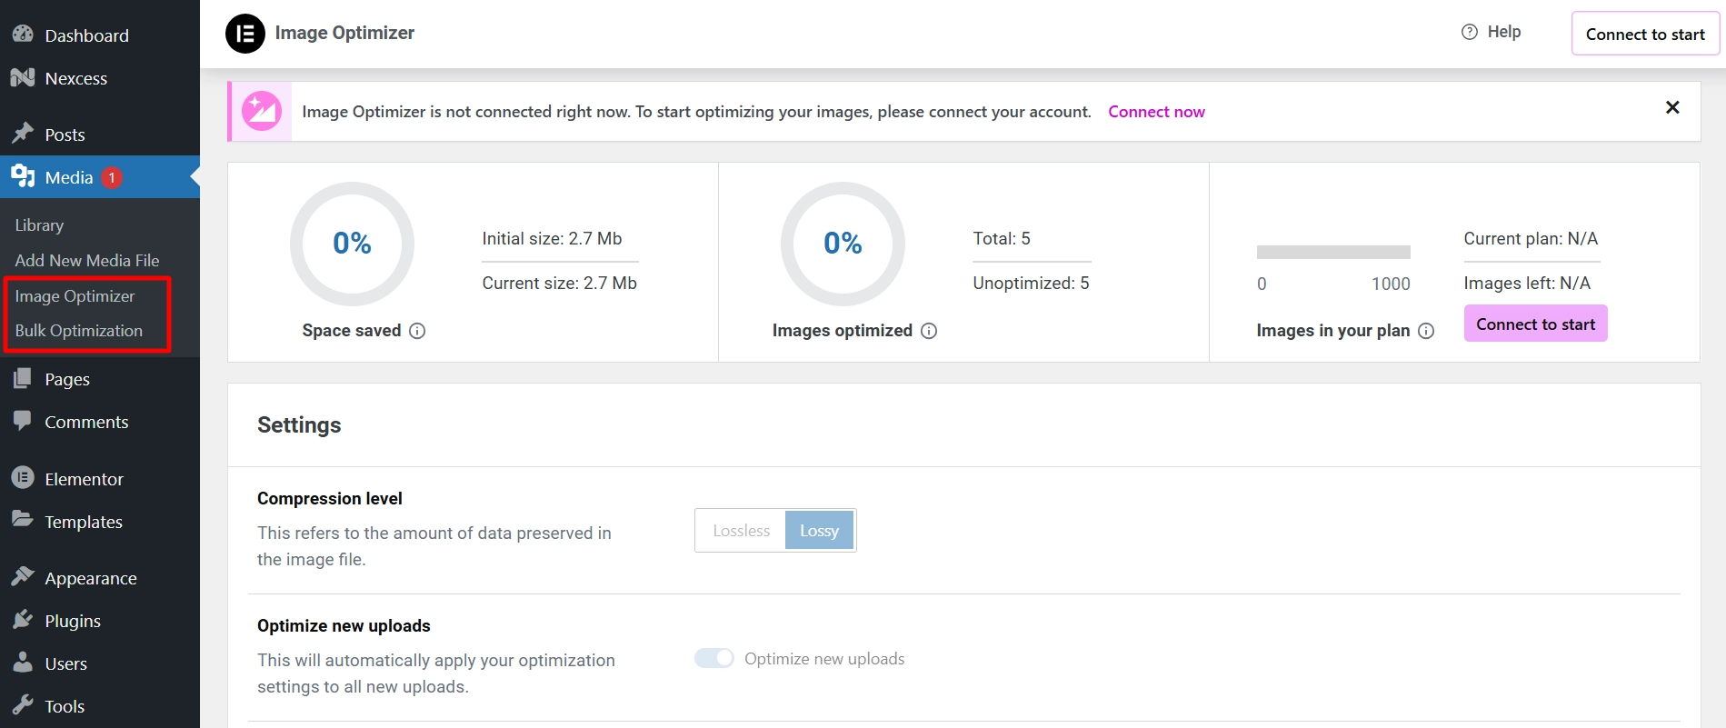The height and width of the screenshot is (728, 1726).
Task: Click the Appearance paintbrush icon
Action: 23,577
